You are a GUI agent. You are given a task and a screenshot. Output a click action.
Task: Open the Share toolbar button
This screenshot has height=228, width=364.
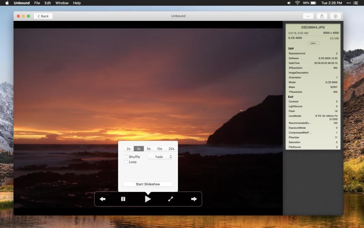pos(322,16)
